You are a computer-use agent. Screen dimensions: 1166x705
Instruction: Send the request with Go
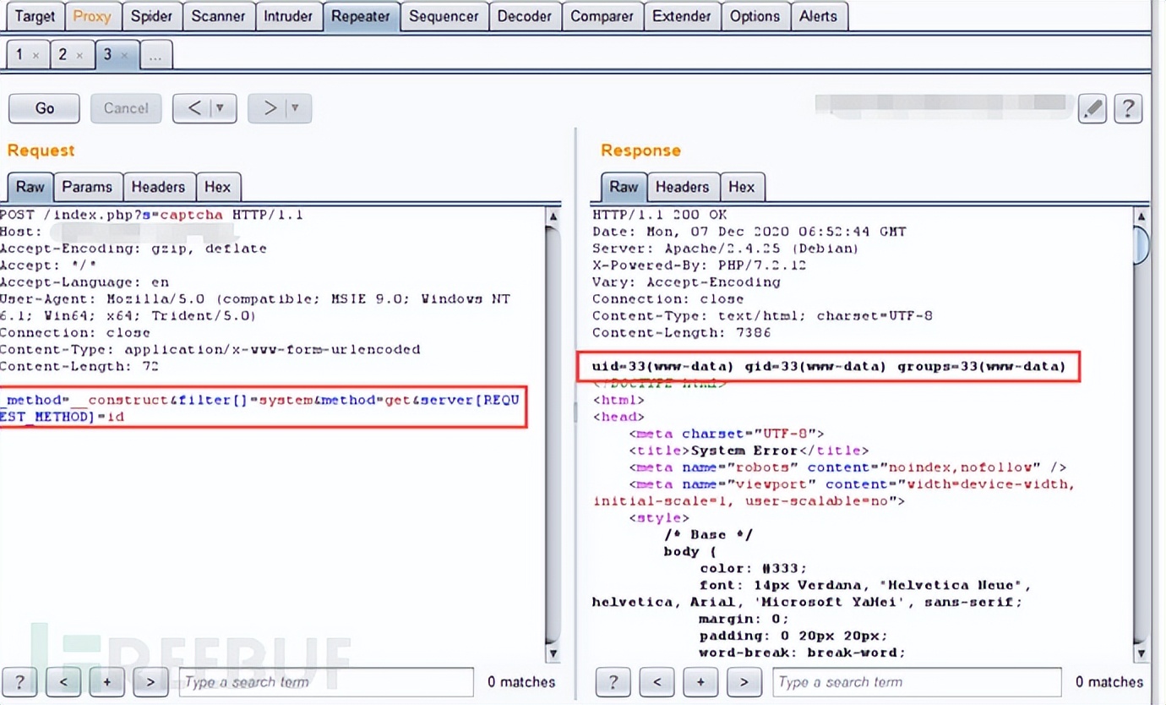[45, 108]
